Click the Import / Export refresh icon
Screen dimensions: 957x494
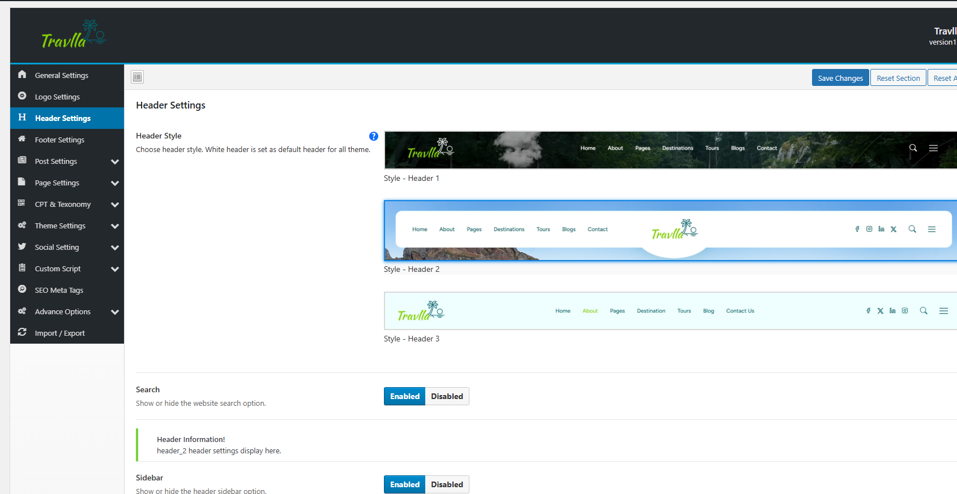click(x=22, y=332)
